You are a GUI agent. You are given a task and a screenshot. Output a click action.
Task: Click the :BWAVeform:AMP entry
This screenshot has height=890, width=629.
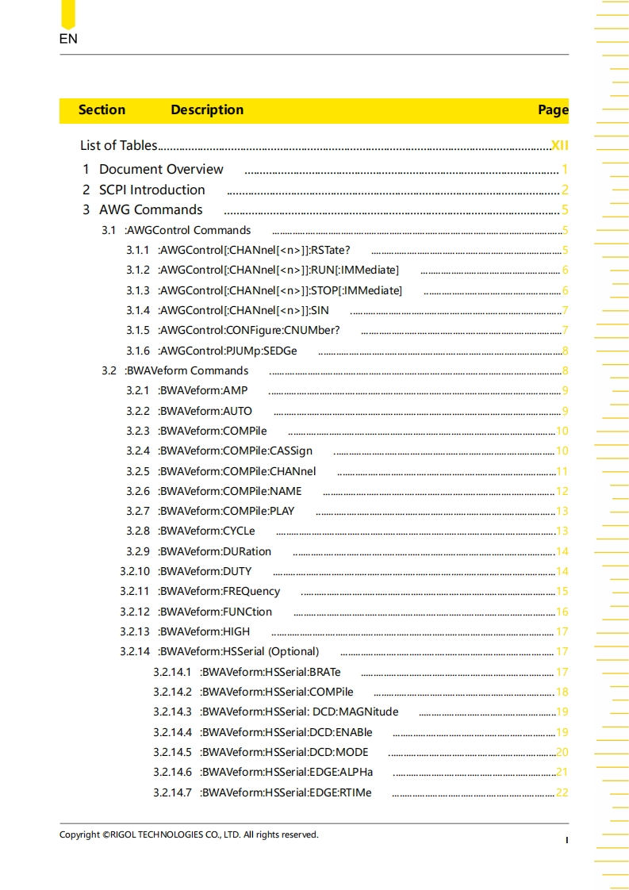click(202, 390)
